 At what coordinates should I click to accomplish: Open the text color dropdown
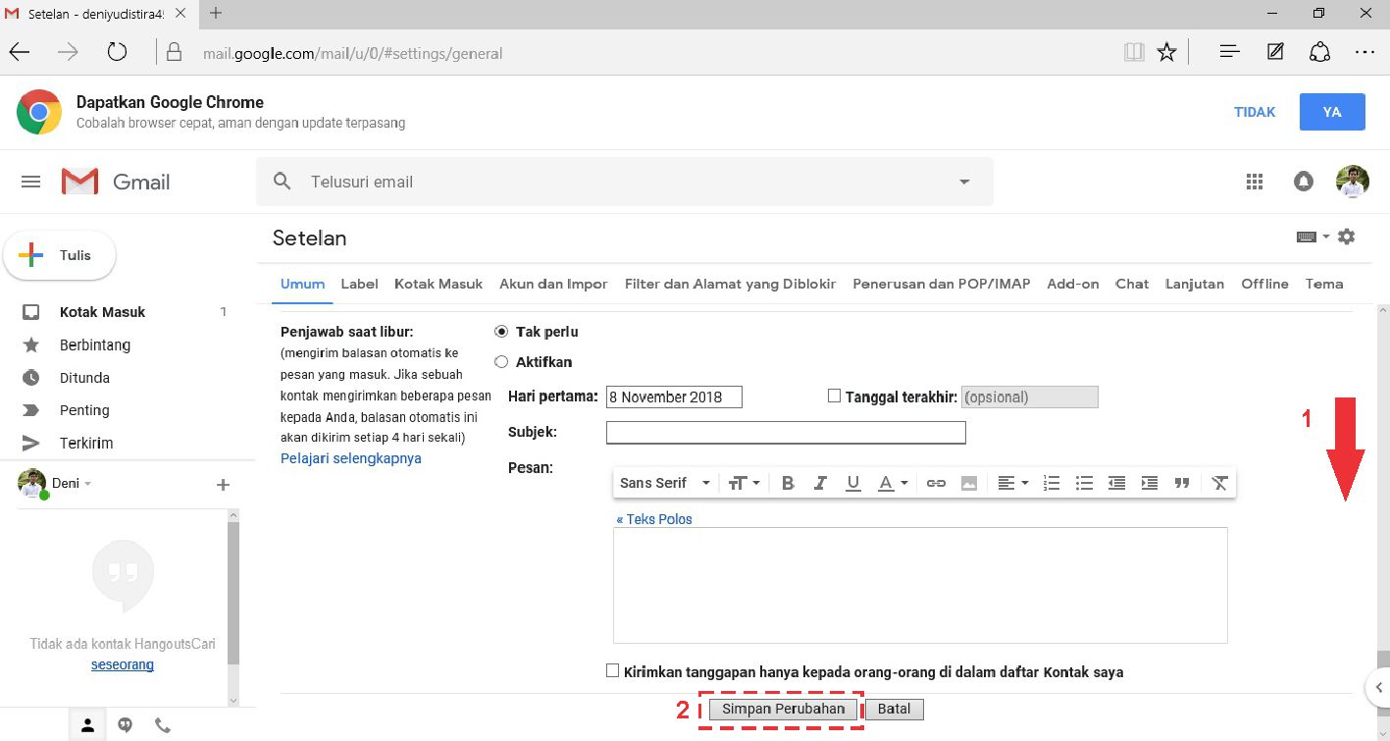893,483
